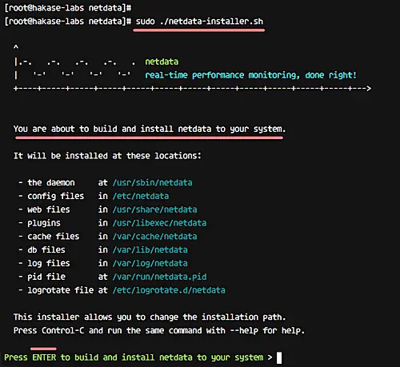Click the 'You are about to build' heading
400x367 pixels.
pyautogui.click(x=150, y=129)
